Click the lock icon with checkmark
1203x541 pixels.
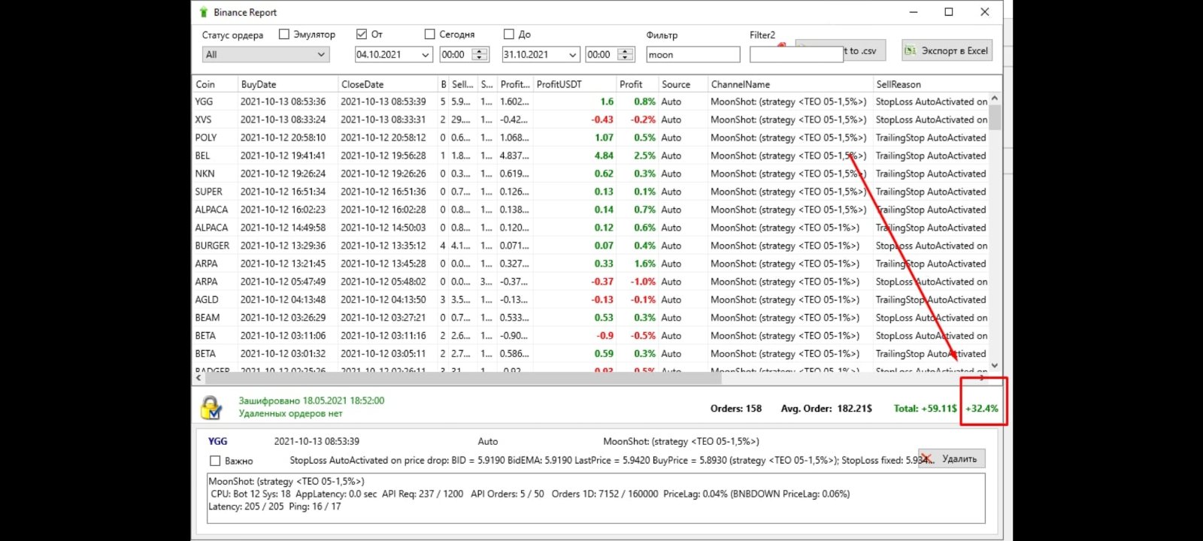[x=211, y=407]
